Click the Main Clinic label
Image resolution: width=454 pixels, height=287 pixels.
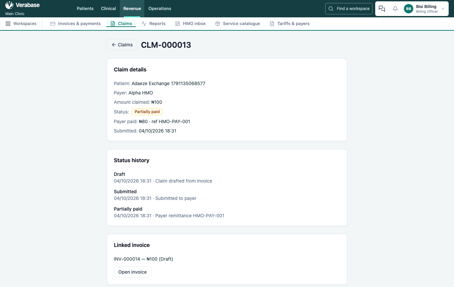[15, 14]
